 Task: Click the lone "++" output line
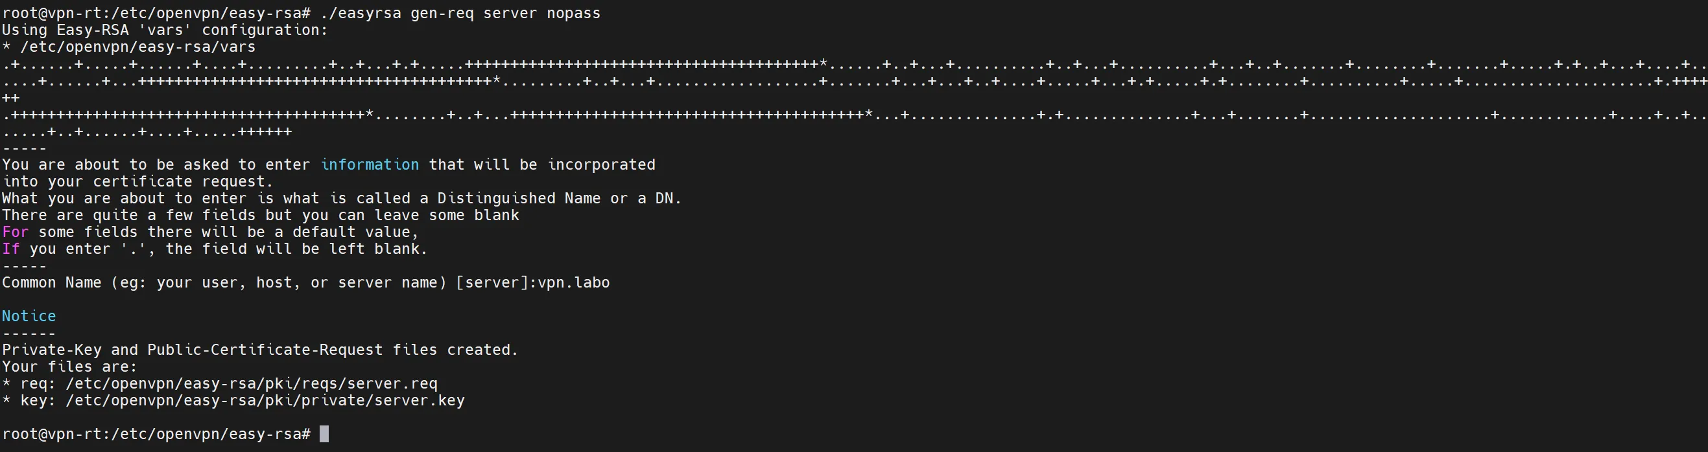(10, 98)
